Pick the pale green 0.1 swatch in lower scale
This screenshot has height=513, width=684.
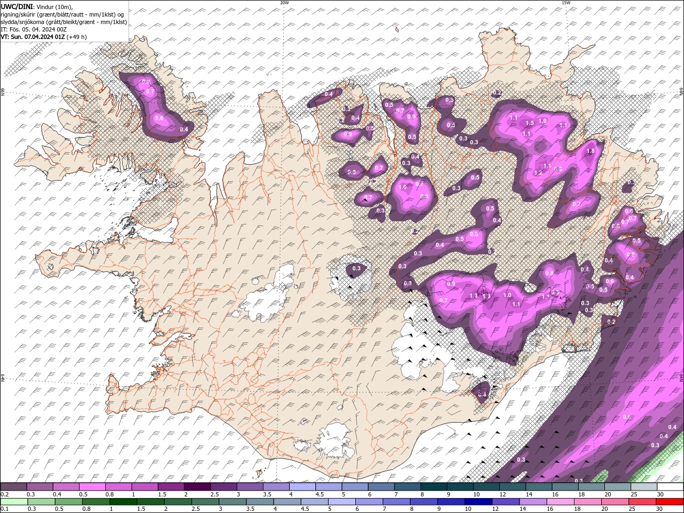pyautogui.click(x=13, y=501)
